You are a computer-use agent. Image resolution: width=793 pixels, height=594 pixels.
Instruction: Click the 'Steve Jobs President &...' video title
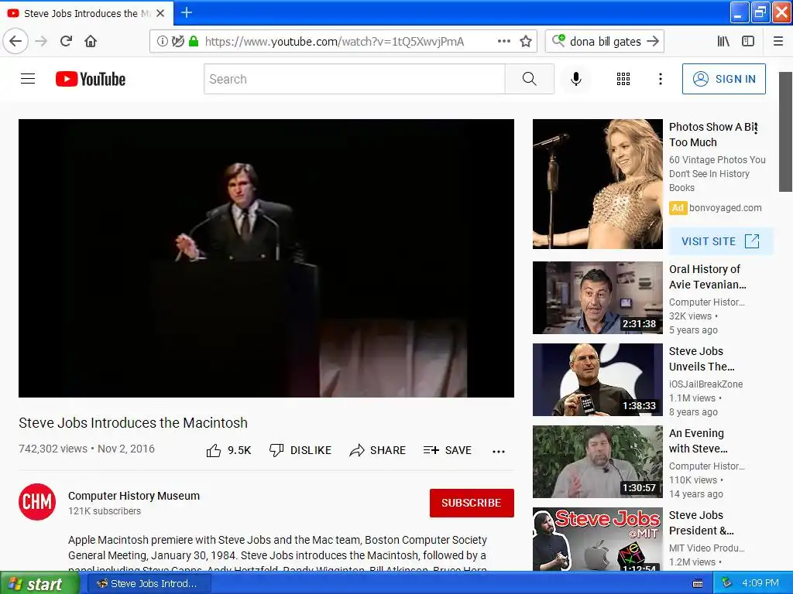[x=702, y=523]
